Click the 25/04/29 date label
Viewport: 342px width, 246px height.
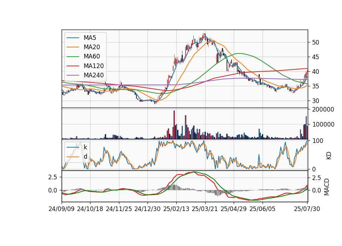[x=234, y=209]
